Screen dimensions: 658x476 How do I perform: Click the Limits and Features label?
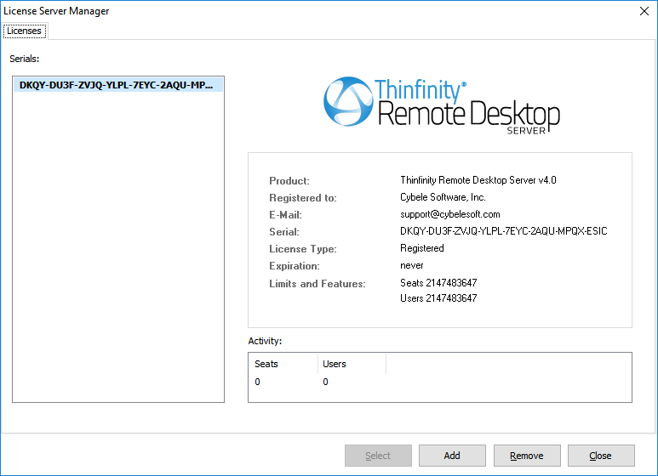pos(318,284)
